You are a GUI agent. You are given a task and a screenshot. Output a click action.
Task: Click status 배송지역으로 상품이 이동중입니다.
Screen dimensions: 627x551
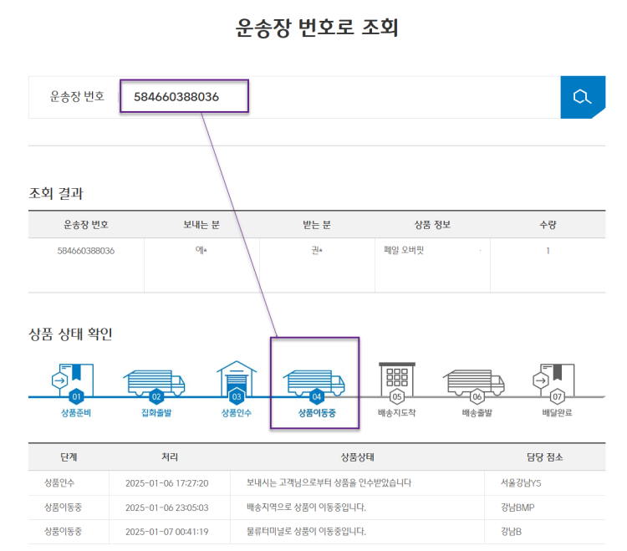click(x=306, y=508)
